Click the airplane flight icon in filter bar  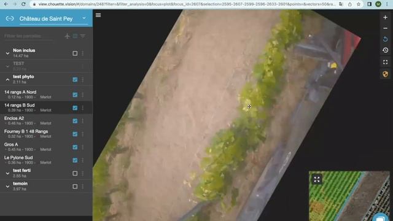pos(67,36)
